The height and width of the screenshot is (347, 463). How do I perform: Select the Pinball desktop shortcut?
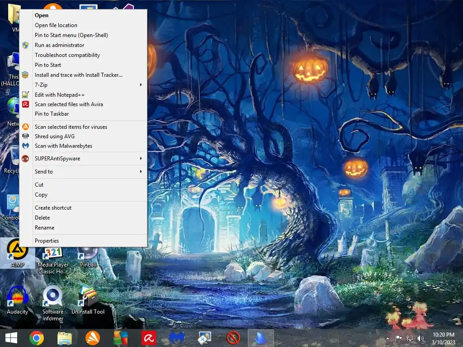tap(88, 258)
